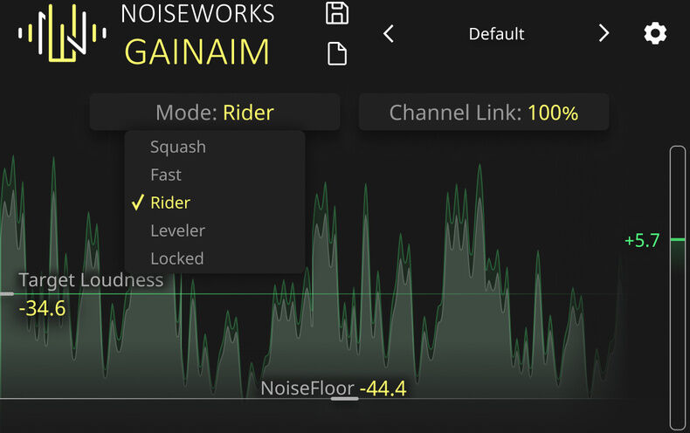Click the +5.7 gain readout

click(x=642, y=240)
